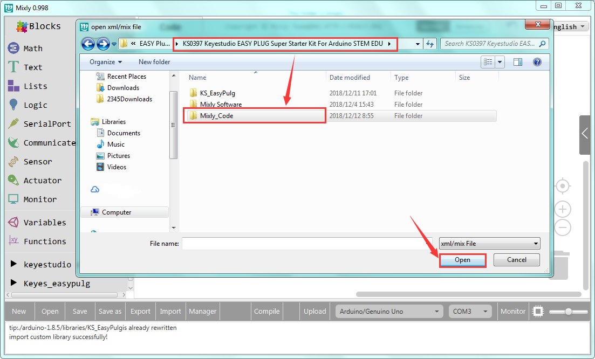Click the zoom in plus circle icon
The image size is (595, 359).
563,209
